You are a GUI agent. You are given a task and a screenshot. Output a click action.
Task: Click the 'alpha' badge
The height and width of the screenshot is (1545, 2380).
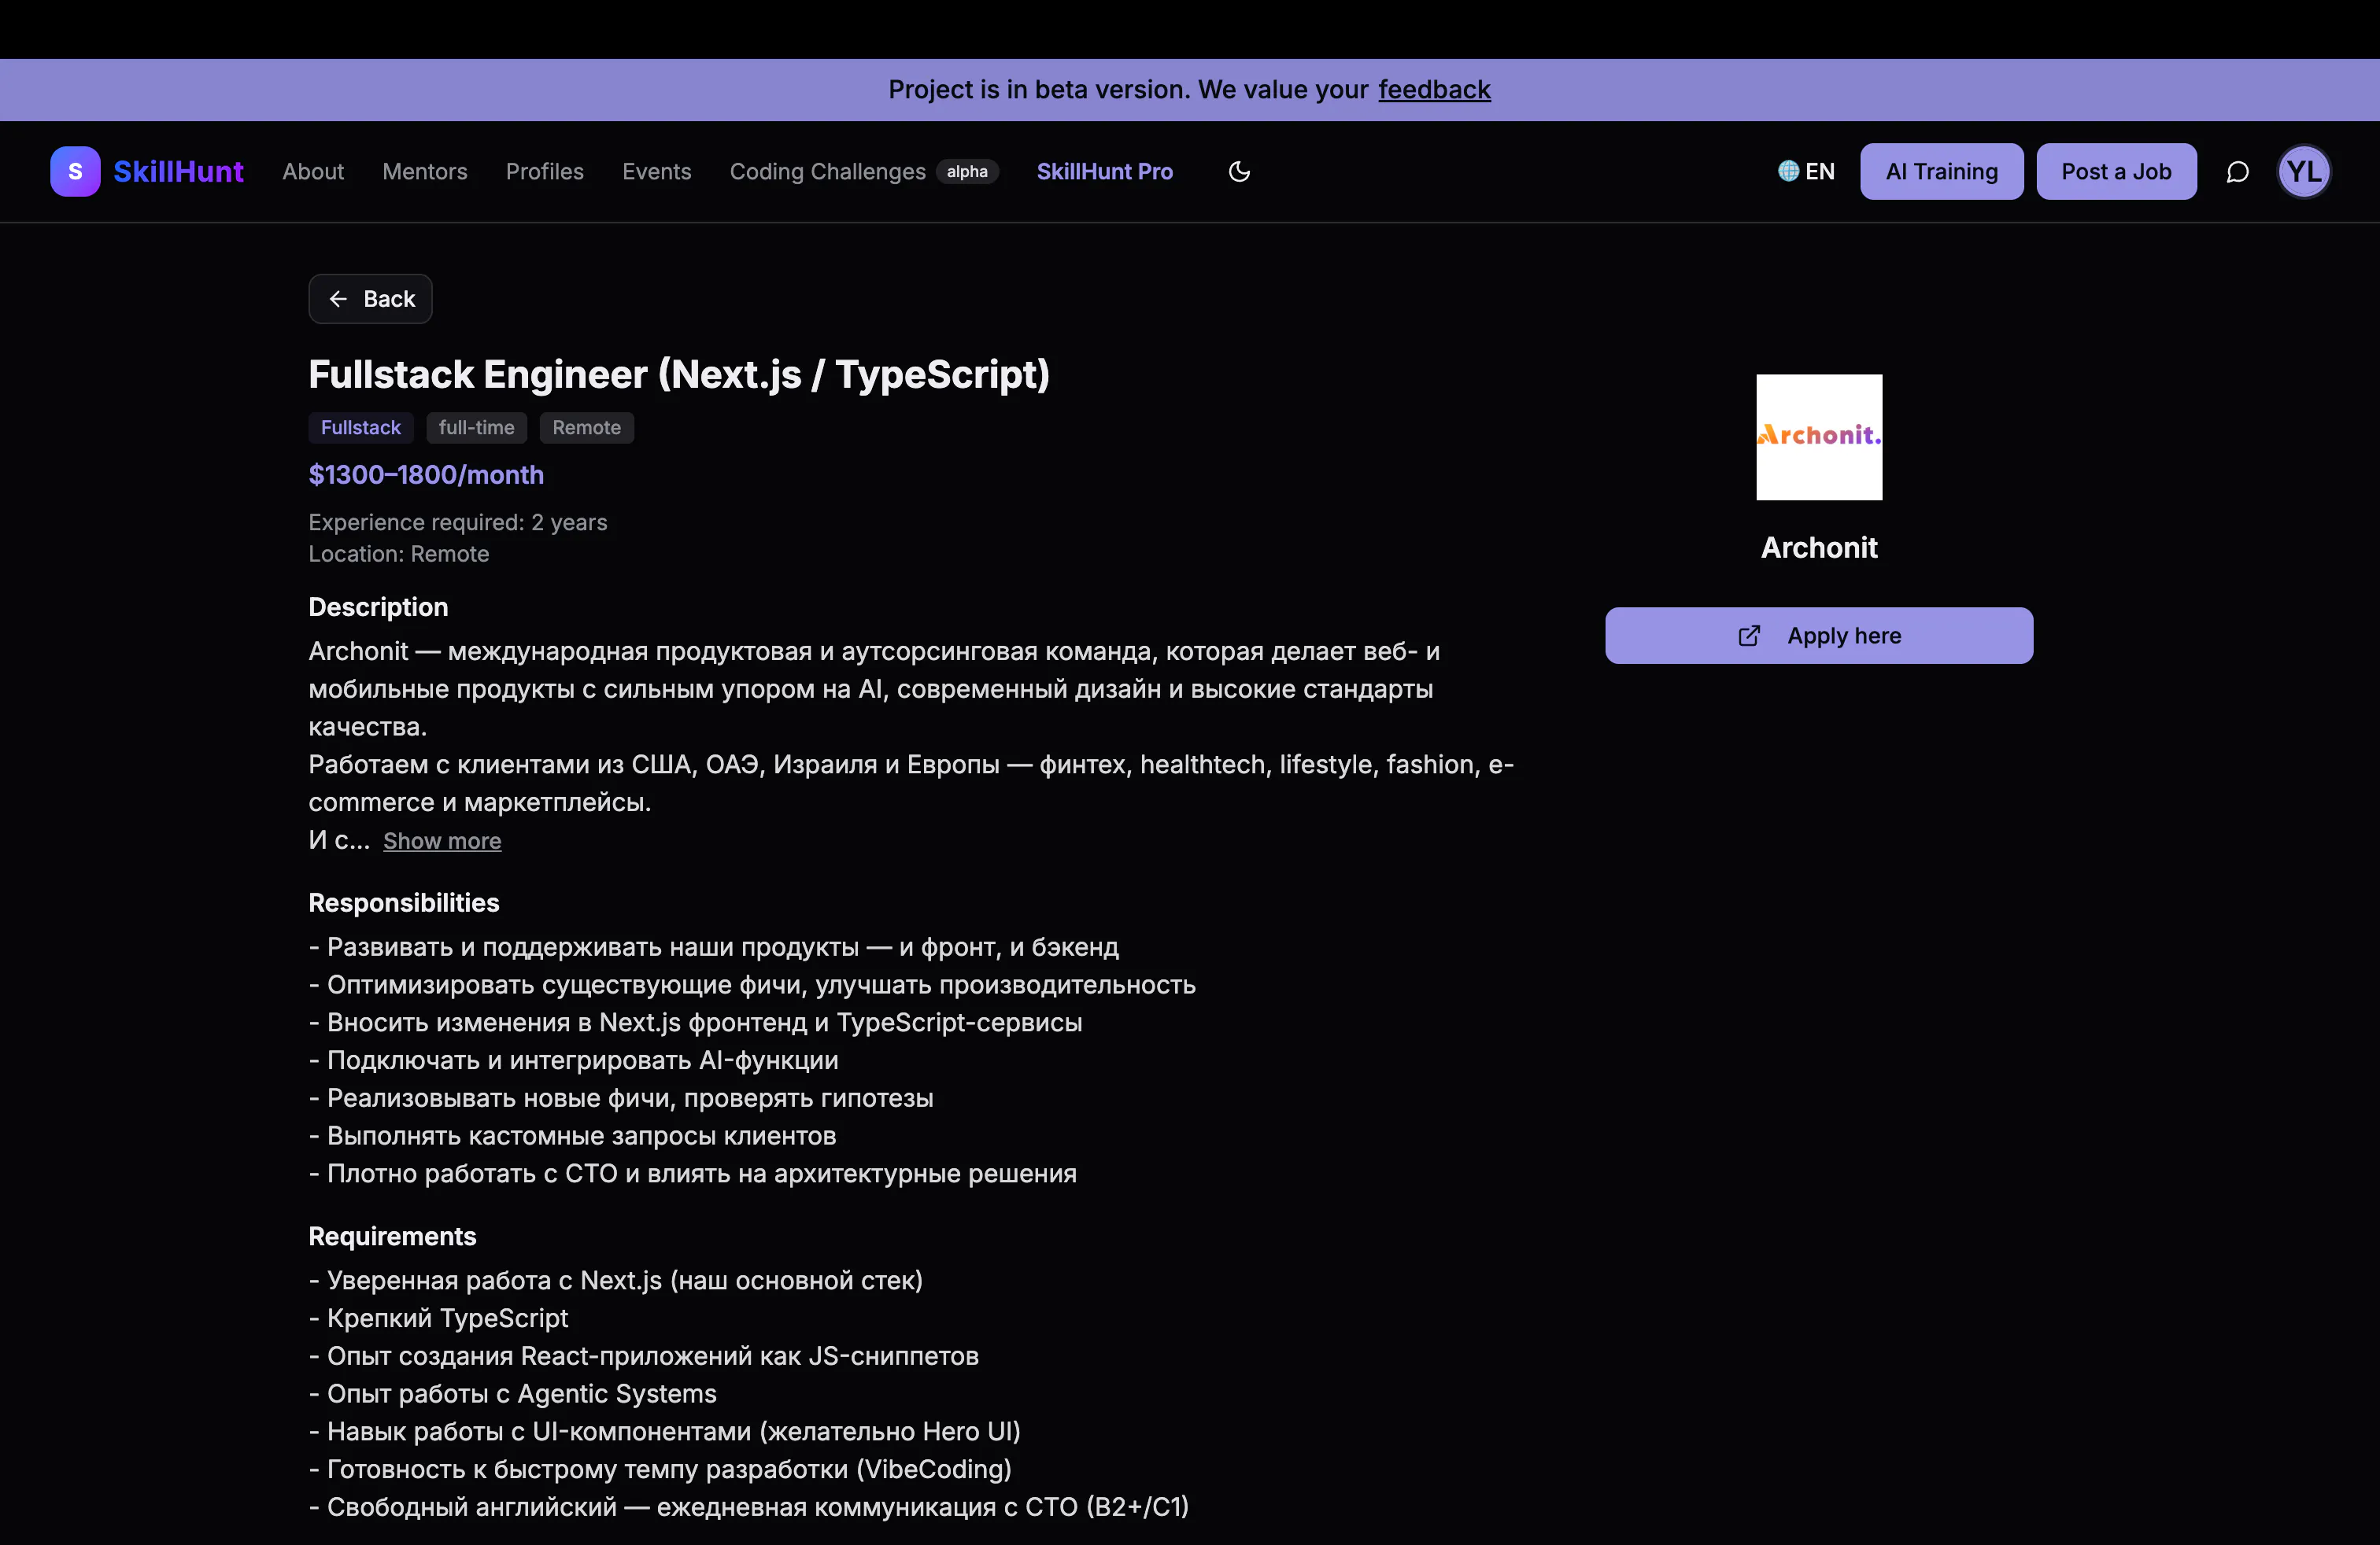[x=967, y=172]
